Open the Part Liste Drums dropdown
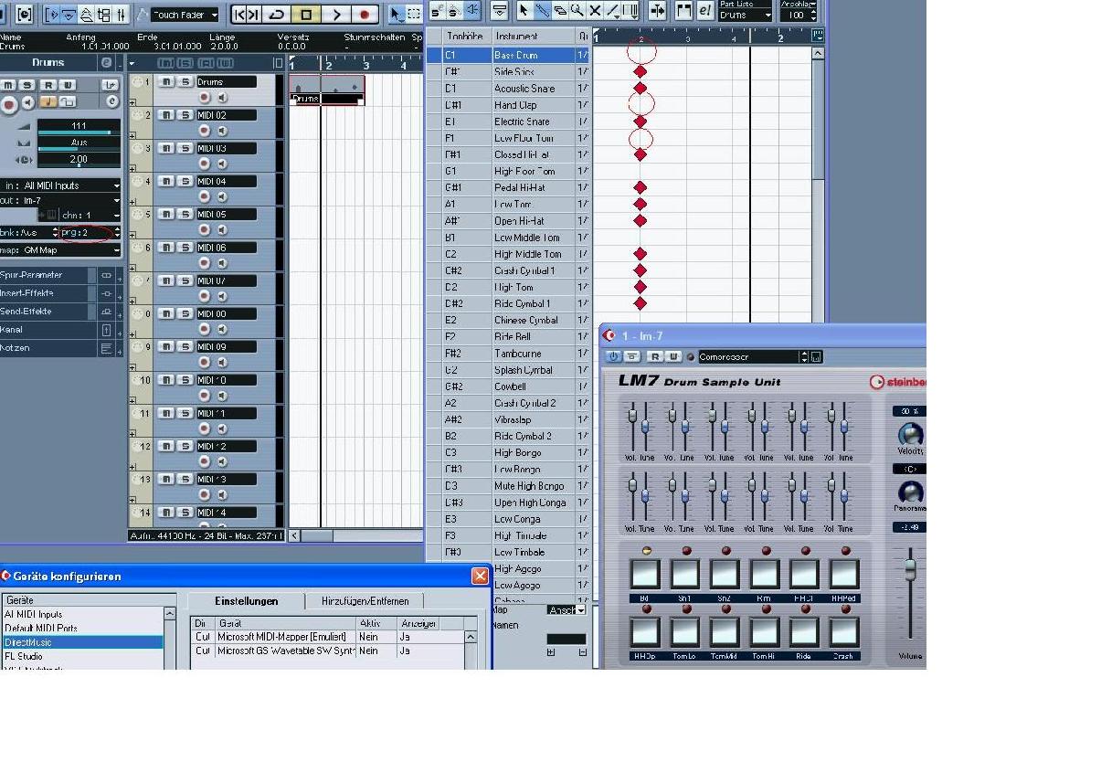The height and width of the screenshot is (783, 1101). pyautogui.click(x=745, y=15)
